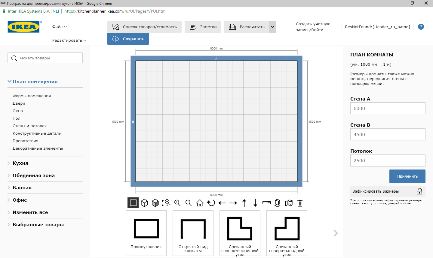Show next room shapes with right chevron
Image resolution: width=433 pixels, height=258 pixels.
click(x=336, y=233)
